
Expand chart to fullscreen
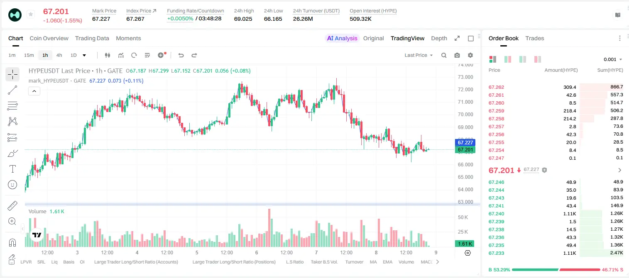pyautogui.click(x=457, y=38)
